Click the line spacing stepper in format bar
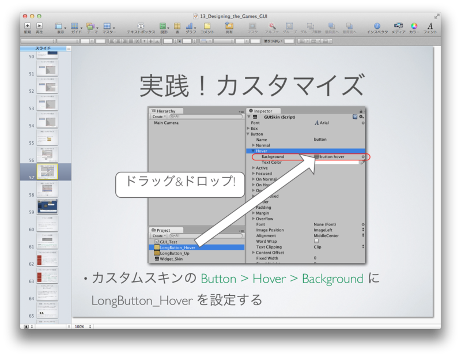This screenshot has height=357, width=461. pos(176,41)
